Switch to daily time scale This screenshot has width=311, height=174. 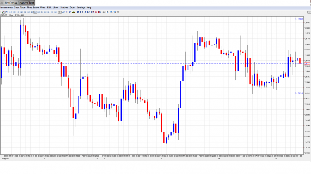[x=49, y=12]
